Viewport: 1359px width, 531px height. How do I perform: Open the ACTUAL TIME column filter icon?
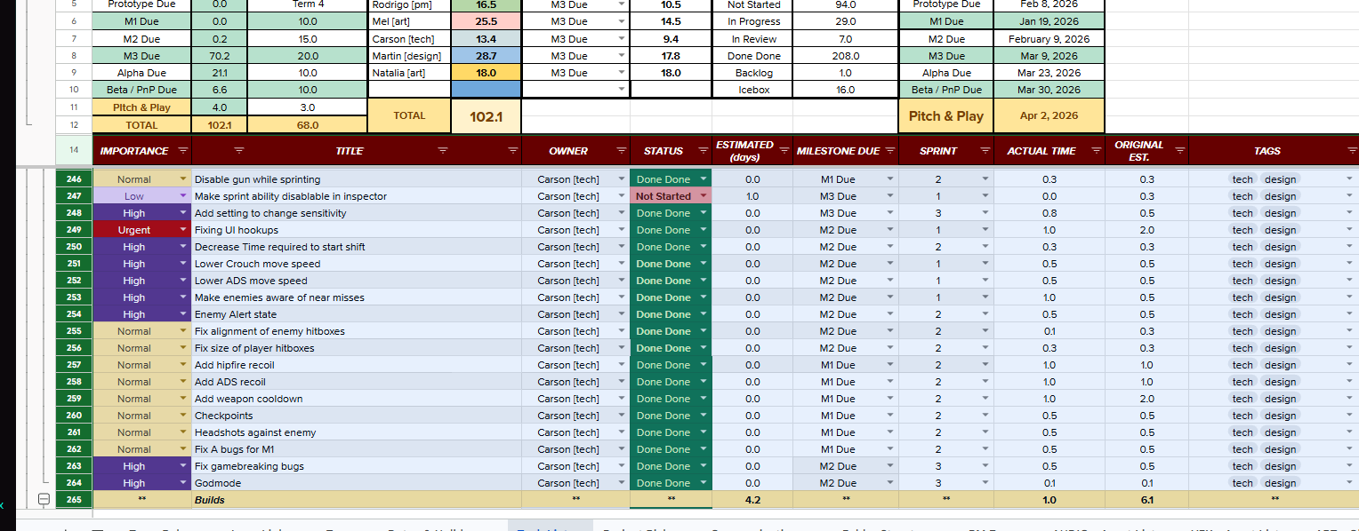[x=1095, y=151]
